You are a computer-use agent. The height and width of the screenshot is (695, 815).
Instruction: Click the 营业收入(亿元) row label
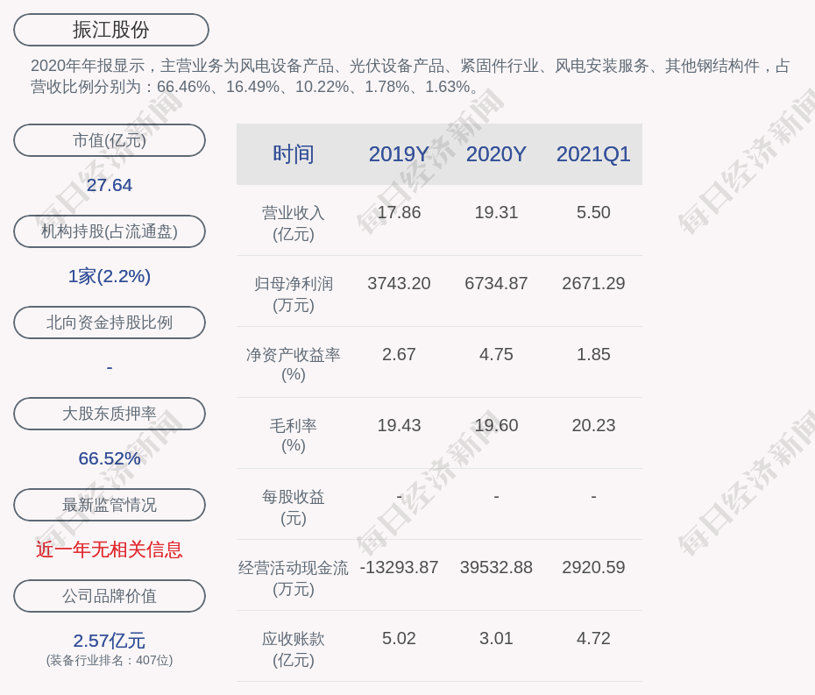tap(294, 223)
